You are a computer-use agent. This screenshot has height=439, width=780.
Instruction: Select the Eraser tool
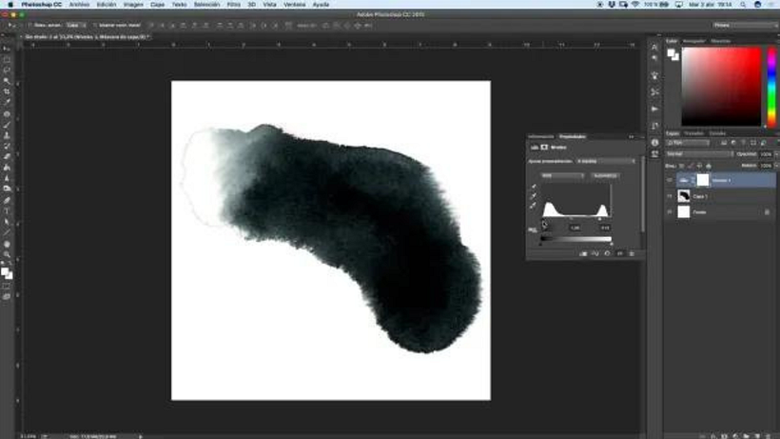(7, 157)
